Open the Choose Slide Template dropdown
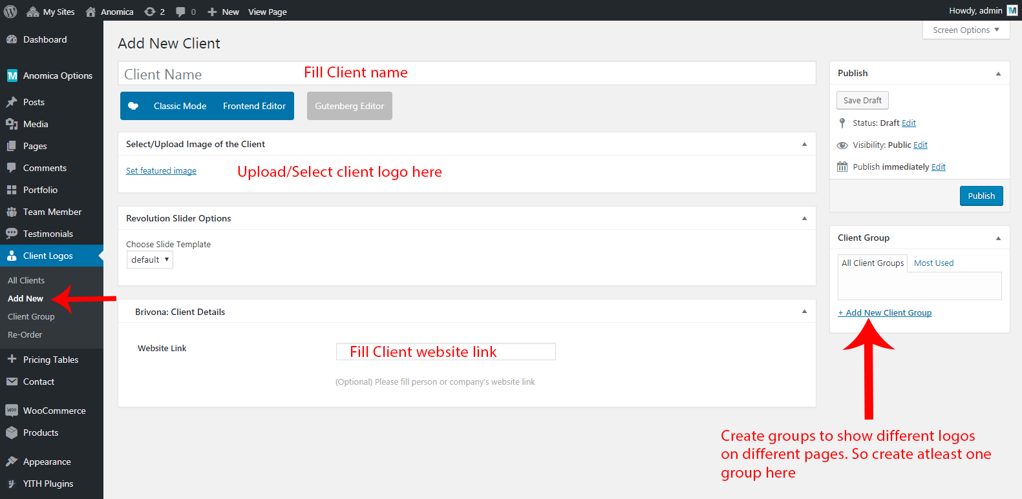This screenshot has height=499, width=1022. click(x=150, y=260)
